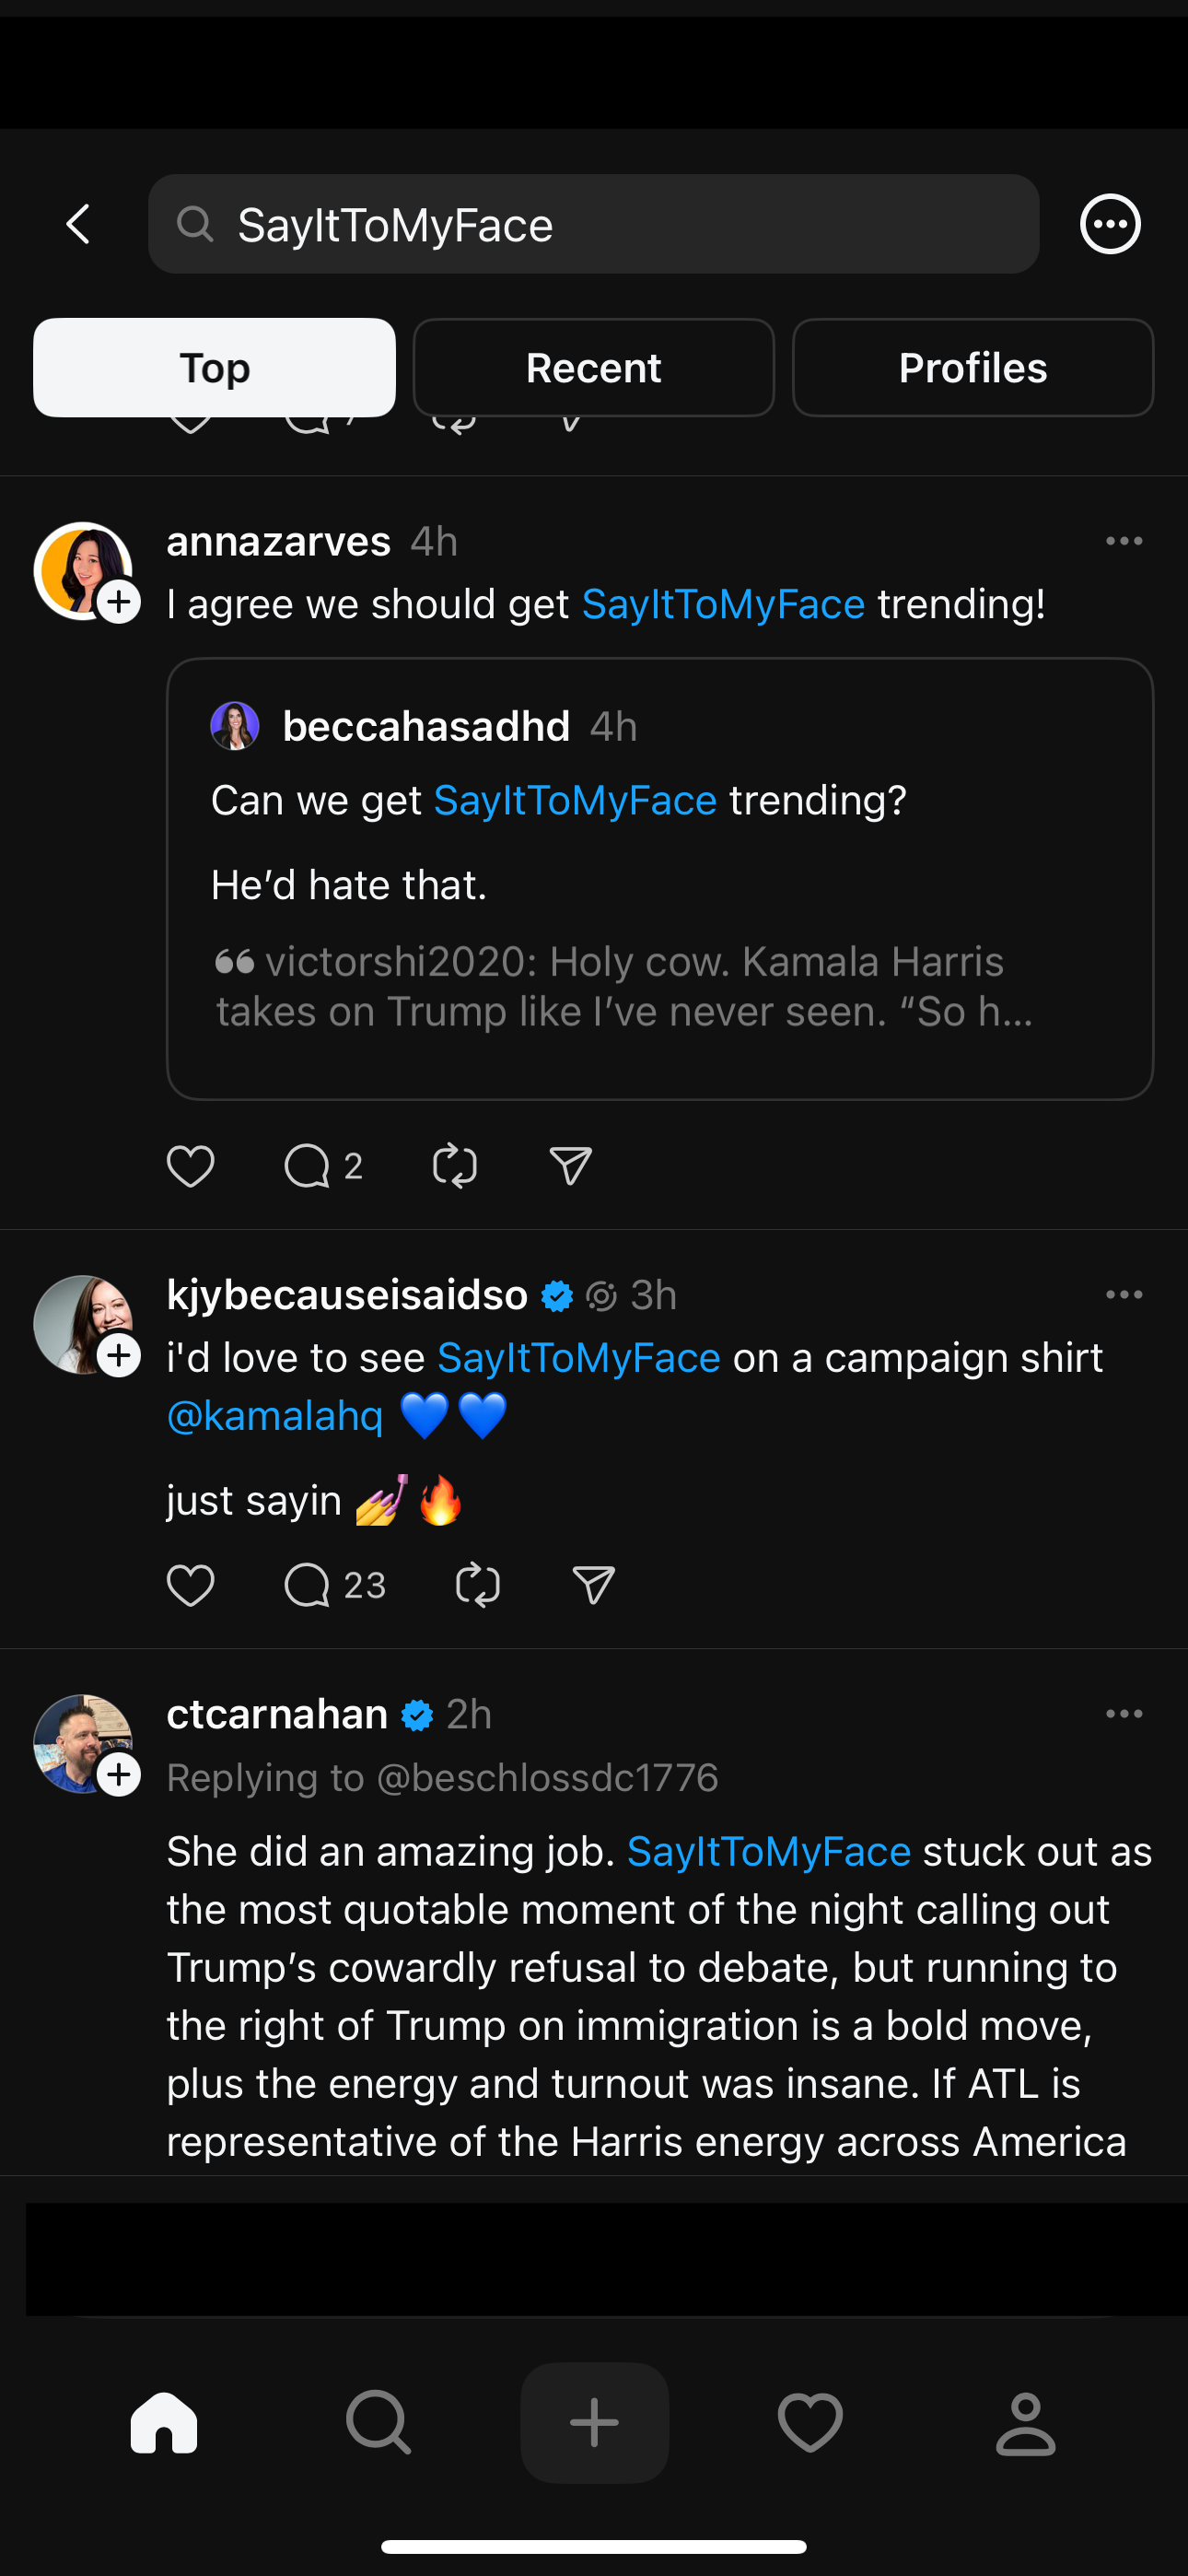This screenshot has width=1188, height=2576.
Task: Like annazarves's post with the heart
Action: pos(190,1166)
